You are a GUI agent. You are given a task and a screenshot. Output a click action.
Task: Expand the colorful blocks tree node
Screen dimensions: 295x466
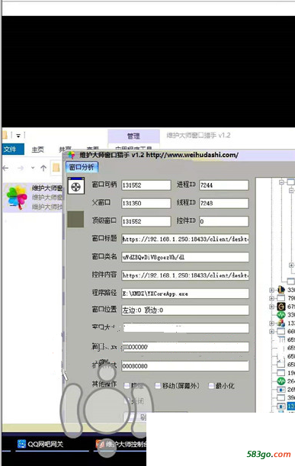point(272,323)
